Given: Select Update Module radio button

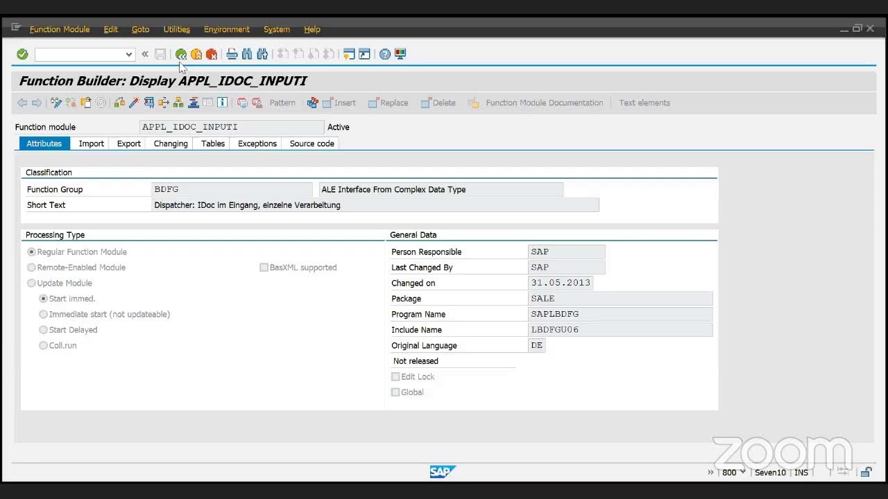Looking at the screenshot, I should point(32,283).
